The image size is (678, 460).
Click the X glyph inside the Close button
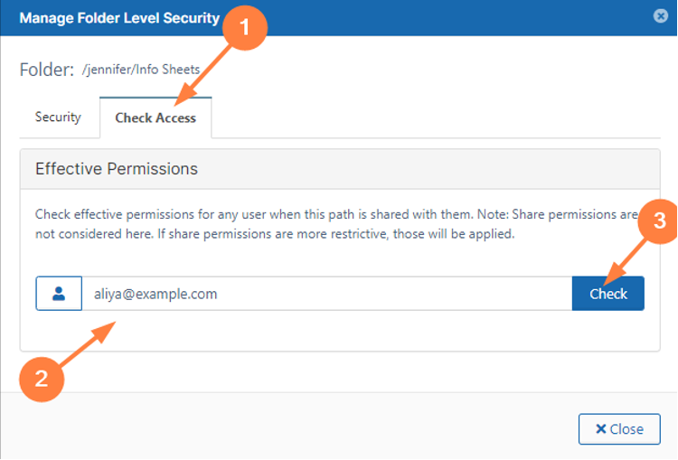(599, 429)
